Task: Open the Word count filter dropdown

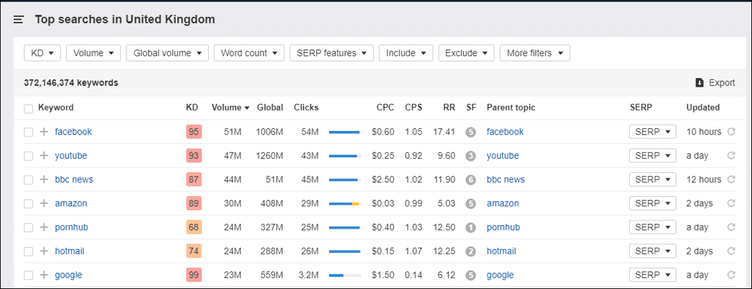Action: 250,53
